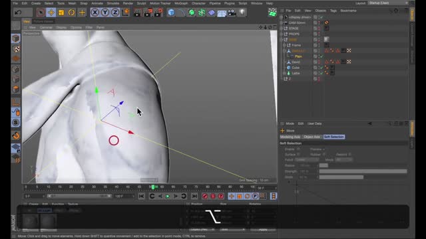This screenshot has width=426, height=239.
Task: Enable Polygons mode in left toolbar
Action: [16, 90]
